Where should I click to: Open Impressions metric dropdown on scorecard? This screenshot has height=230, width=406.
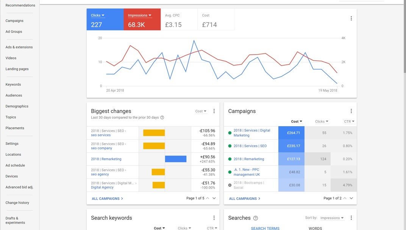point(139,15)
